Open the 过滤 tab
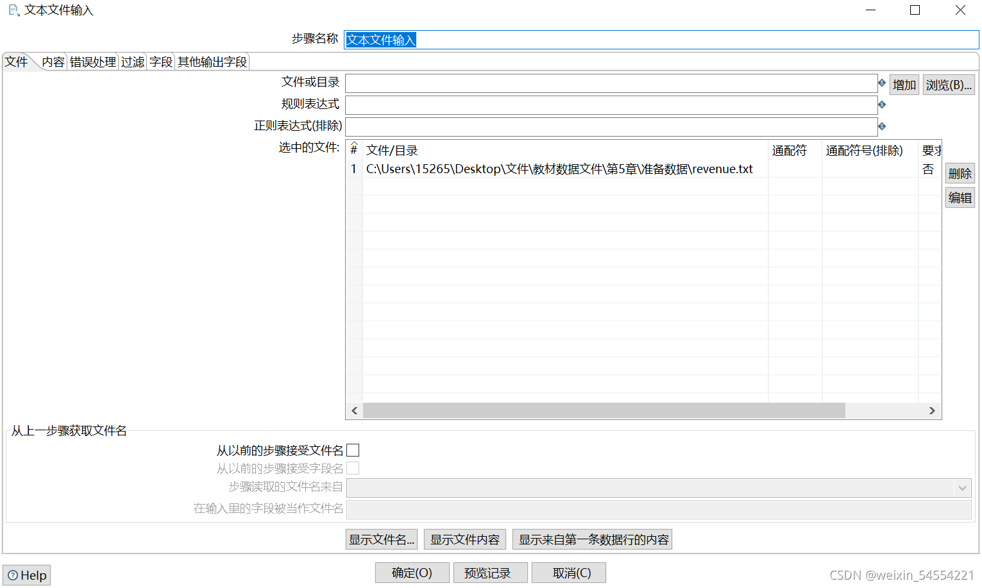 [x=133, y=62]
